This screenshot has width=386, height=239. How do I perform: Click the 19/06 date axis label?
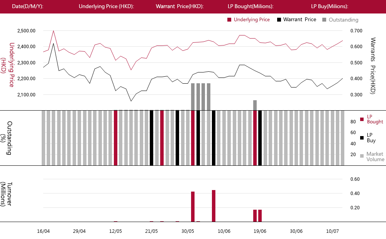point(260,231)
